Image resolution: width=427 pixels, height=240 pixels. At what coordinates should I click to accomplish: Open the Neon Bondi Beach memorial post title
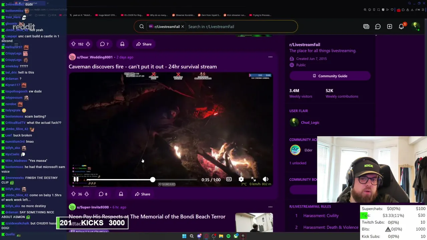[x=147, y=217]
